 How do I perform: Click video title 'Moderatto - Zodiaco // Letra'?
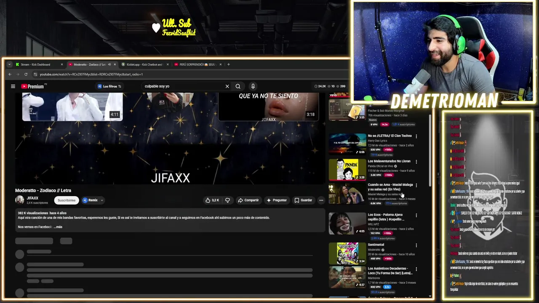click(x=43, y=190)
